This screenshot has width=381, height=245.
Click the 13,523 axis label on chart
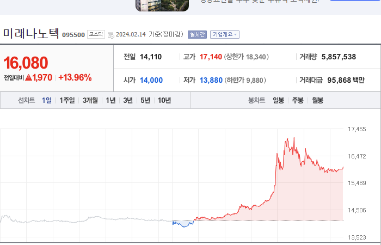[357, 237]
